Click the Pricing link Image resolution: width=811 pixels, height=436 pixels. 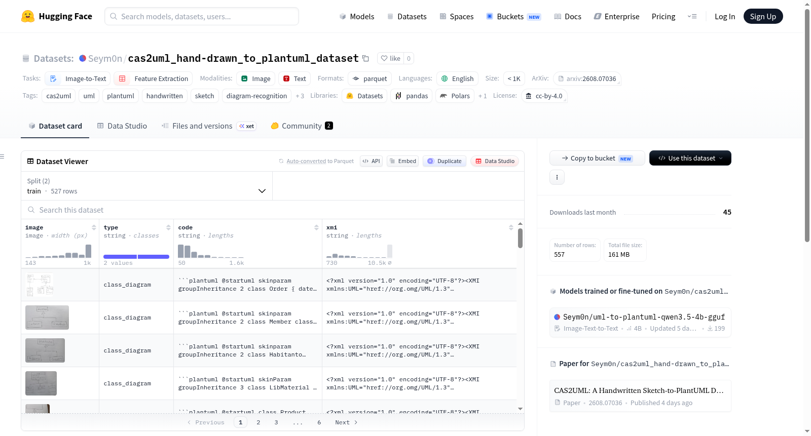663,16
